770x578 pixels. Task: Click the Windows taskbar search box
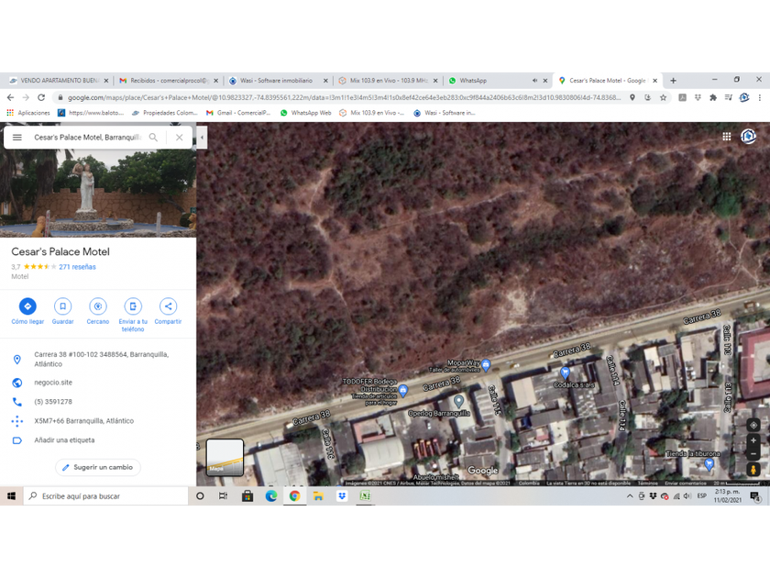[x=105, y=496]
